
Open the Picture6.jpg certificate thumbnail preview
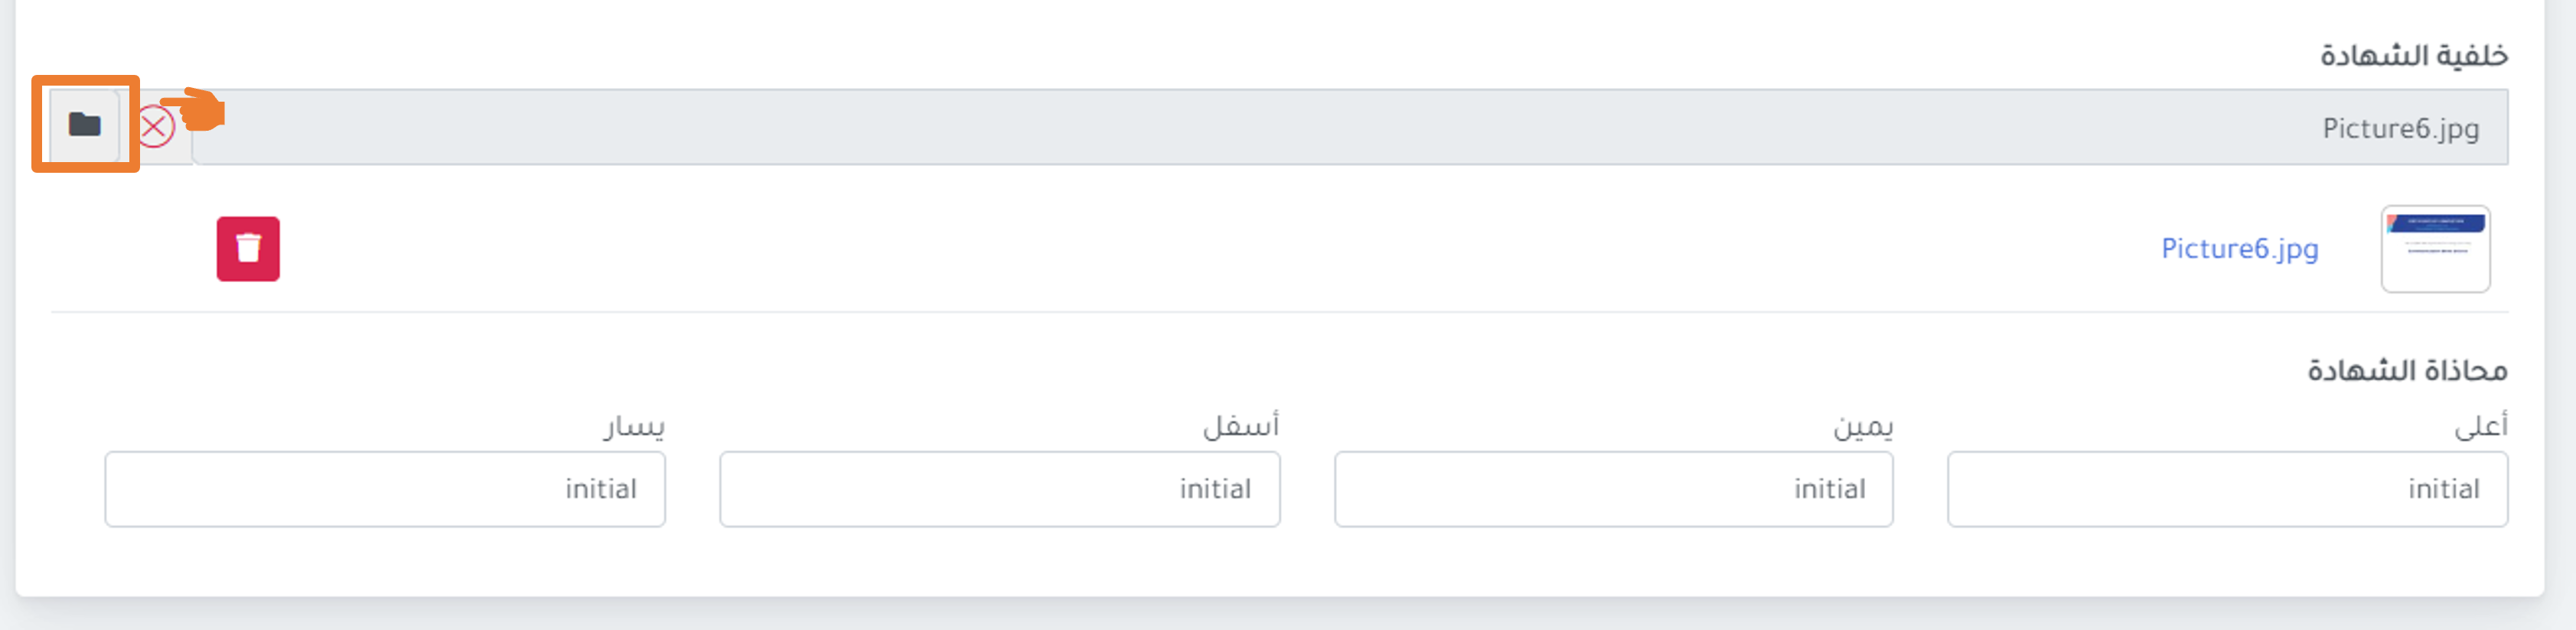(2435, 248)
